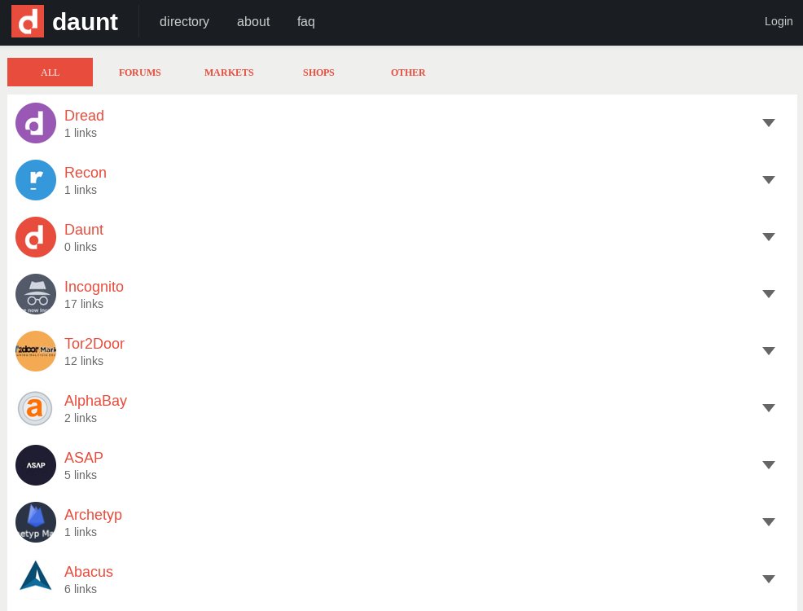The height and width of the screenshot is (611, 803).
Task: Click the AlphaBay 'a' logo icon
Action: (x=35, y=408)
